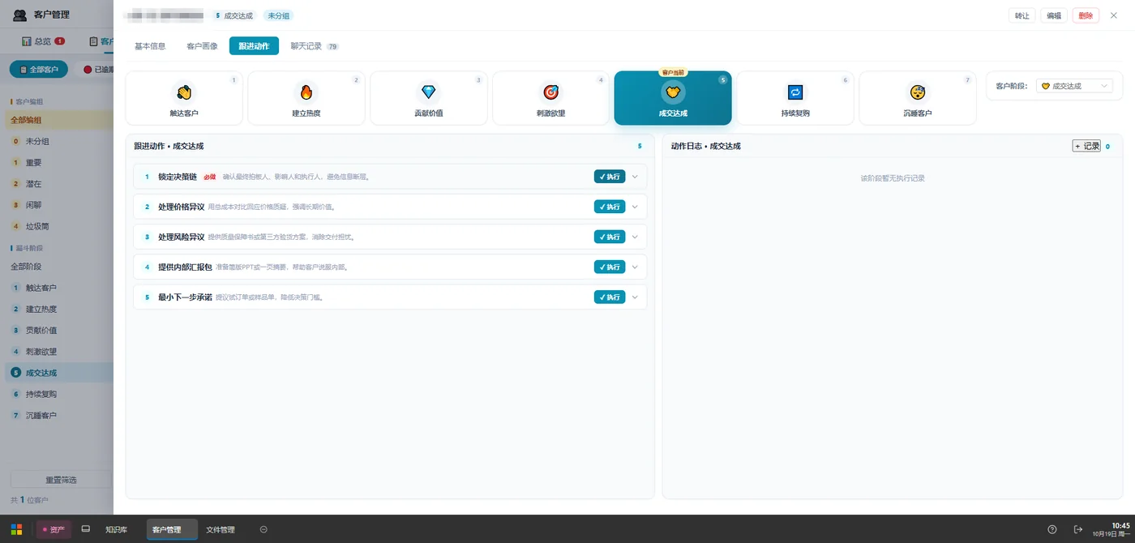Switch to the 客户画像 tab

tap(202, 46)
